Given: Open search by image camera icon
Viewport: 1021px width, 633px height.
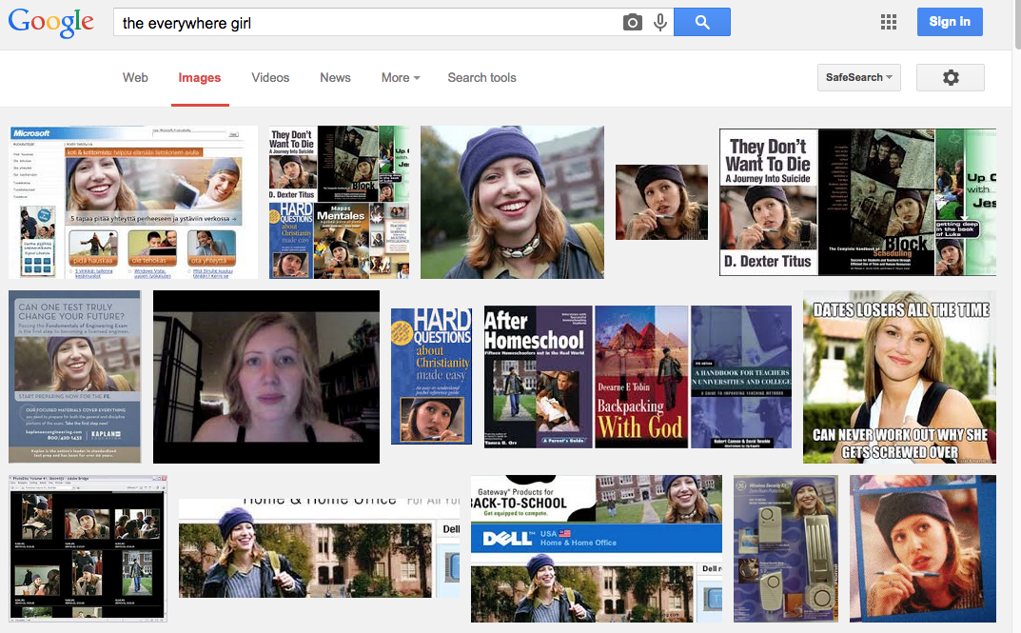Looking at the screenshot, I should (632, 23).
